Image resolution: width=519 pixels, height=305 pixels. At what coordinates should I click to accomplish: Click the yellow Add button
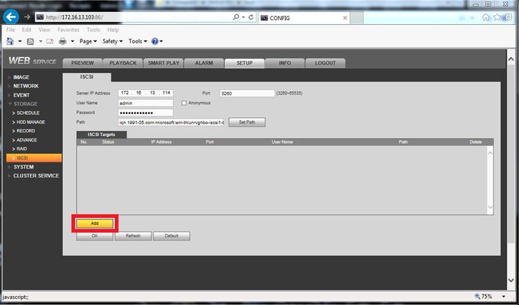click(x=95, y=224)
